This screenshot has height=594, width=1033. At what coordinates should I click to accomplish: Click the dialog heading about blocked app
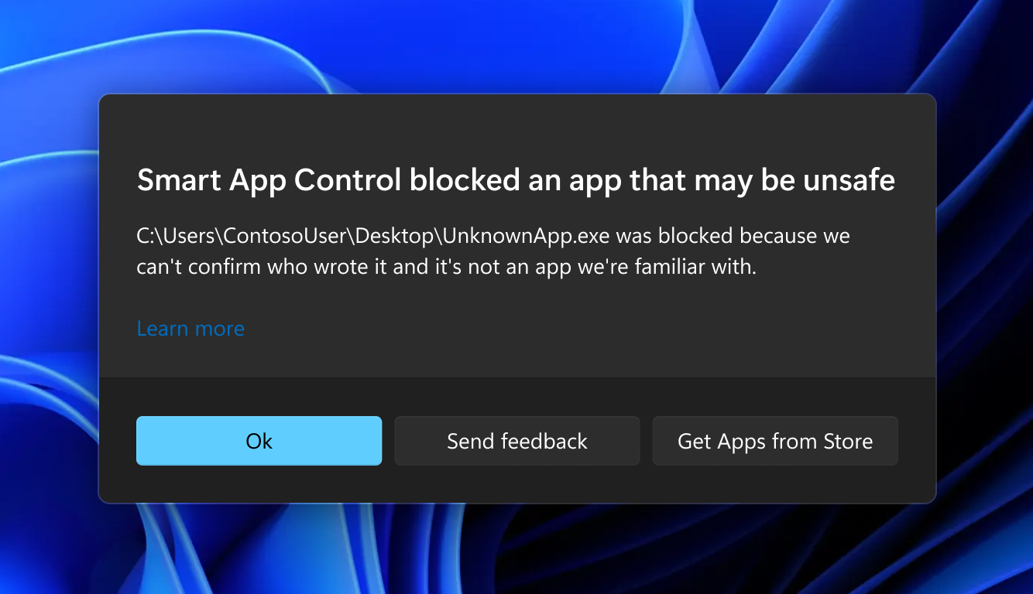click(x=516, y=181)
